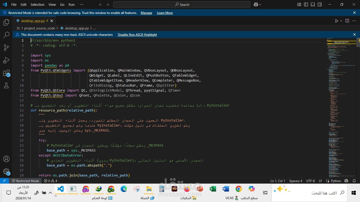Click the command center Search box
360x202 pixels.
(182, 4)
